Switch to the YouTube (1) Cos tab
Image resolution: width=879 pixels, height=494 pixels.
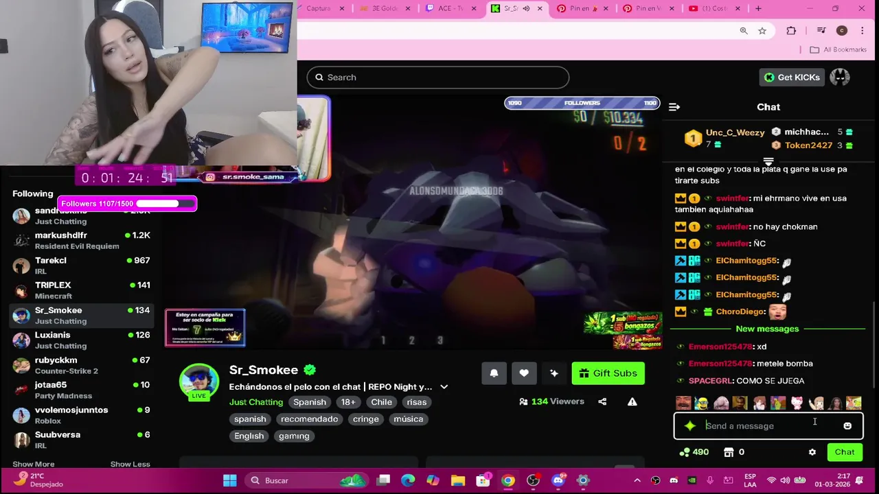714,8
